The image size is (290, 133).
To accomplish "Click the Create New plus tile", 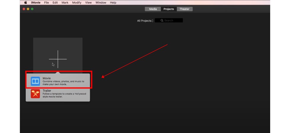I will [x=58, y=55].
